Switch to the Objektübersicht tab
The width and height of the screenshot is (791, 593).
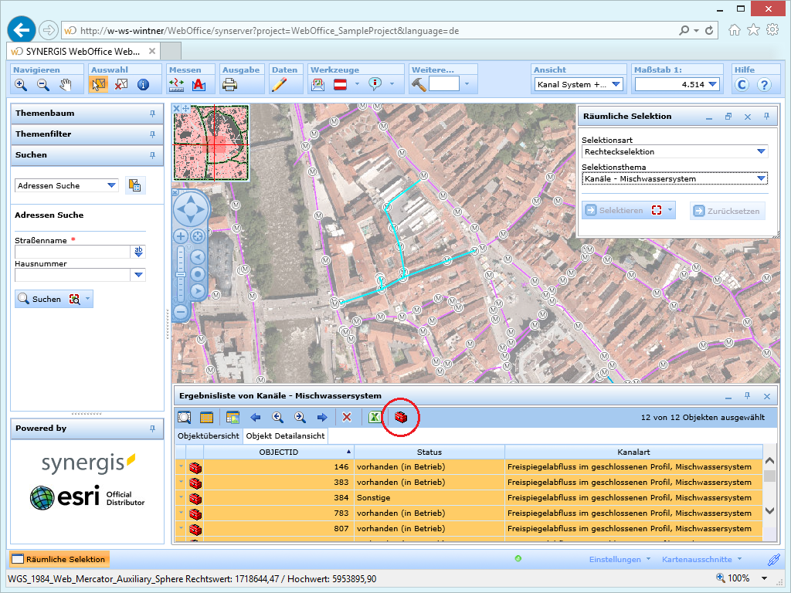pos(209,436)
